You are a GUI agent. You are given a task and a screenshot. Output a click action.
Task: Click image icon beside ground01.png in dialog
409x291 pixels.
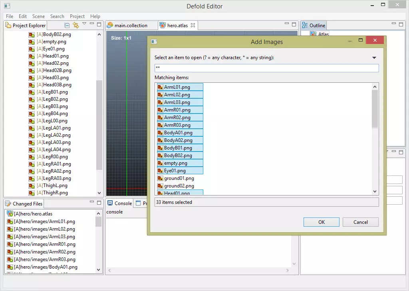tap(160, 178)
